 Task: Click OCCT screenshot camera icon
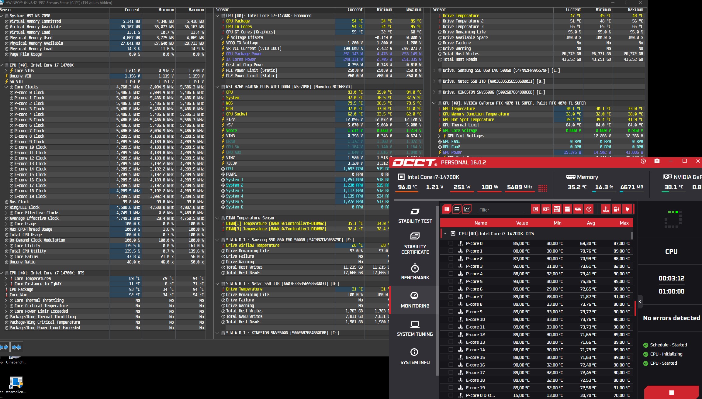(657, 161)
